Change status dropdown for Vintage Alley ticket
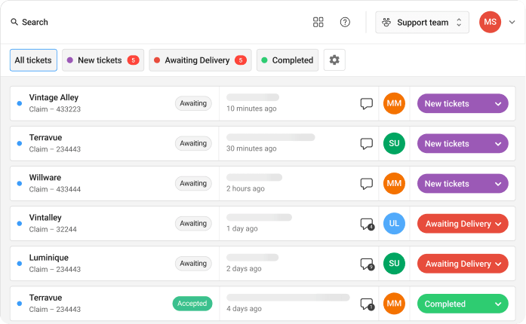Viewport: 526px width, 324px height. (463, 103)
